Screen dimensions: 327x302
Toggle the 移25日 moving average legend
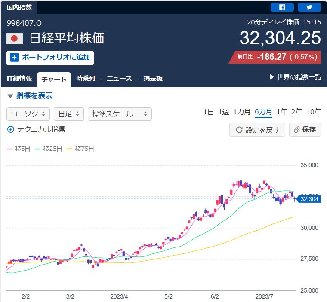(x=49, y=149)
